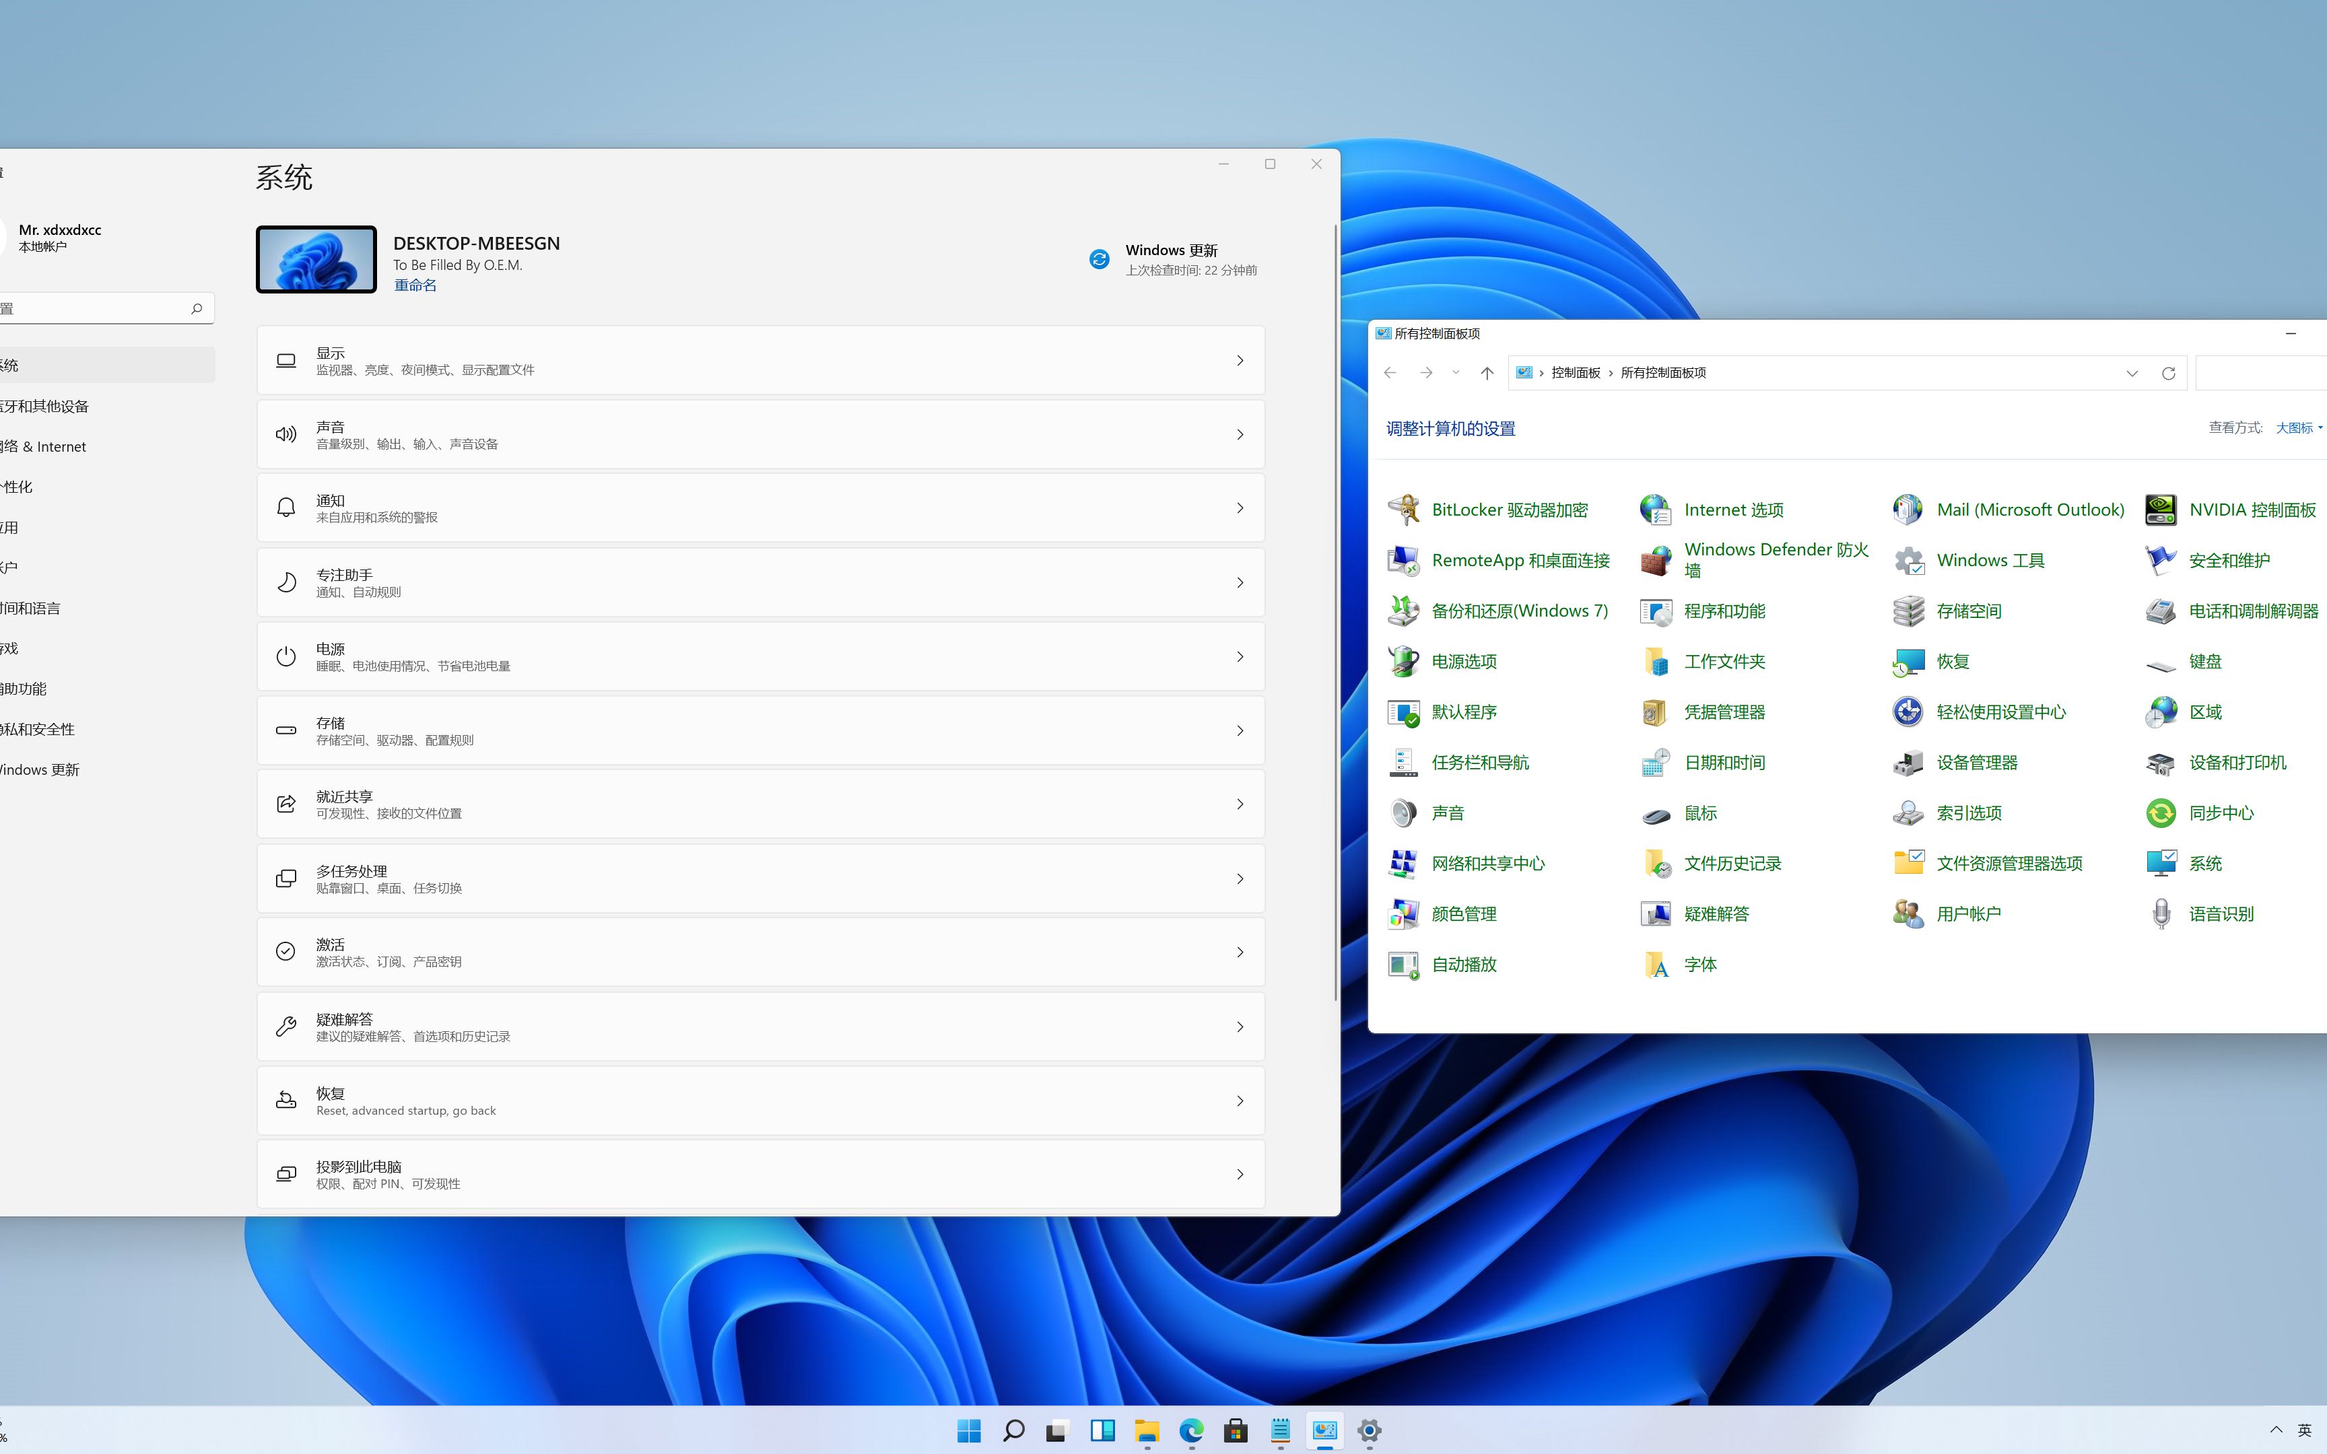Open 显示 settings row
This screenshot has width=2327, height=1454.
point(761,361)
